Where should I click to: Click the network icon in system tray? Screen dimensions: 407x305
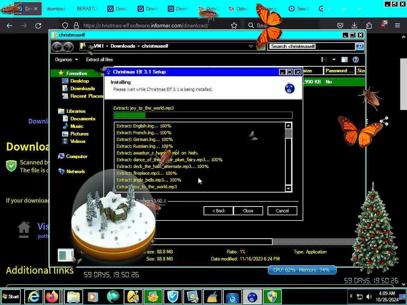click(x=360, y=296)
